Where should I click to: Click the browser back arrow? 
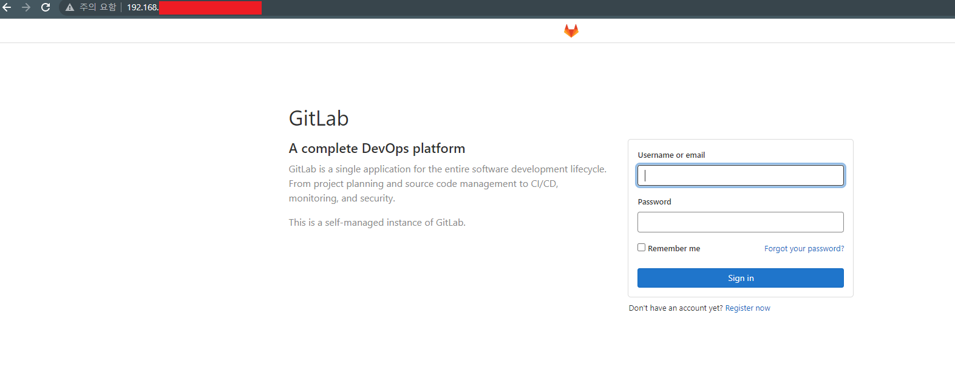[7, 7]
